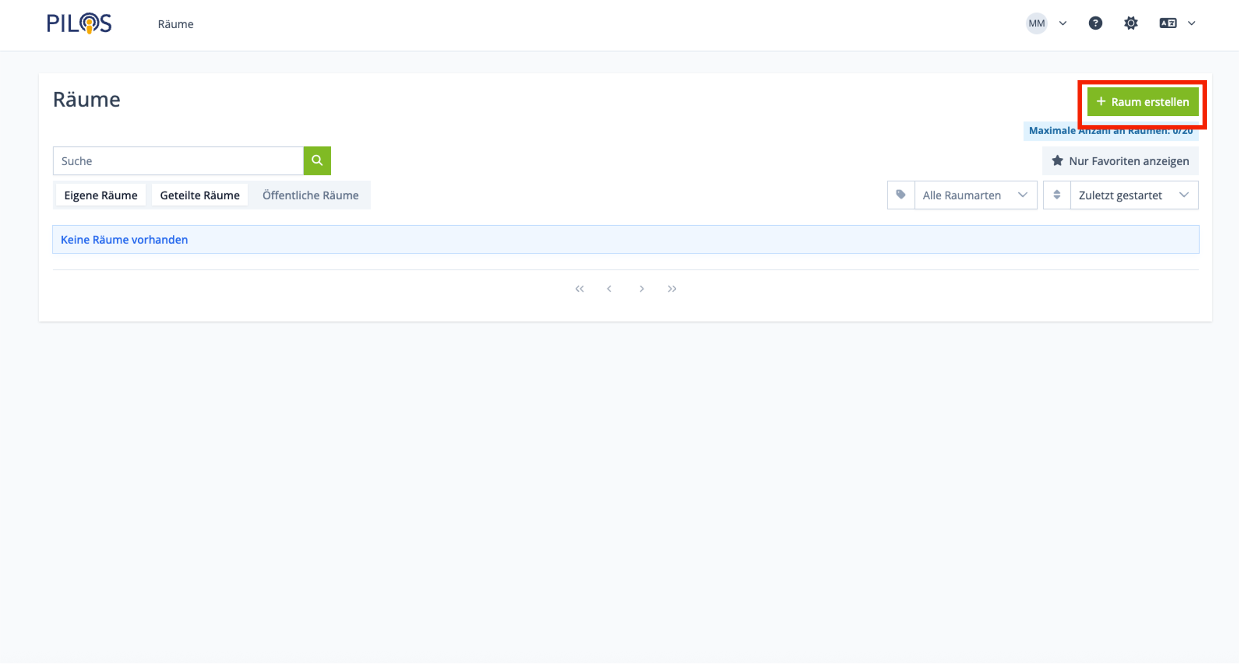Open the language selector icon
The width and height of the screenshot is (1239, 664).
pyautogui.click(x=1168, y=23)
